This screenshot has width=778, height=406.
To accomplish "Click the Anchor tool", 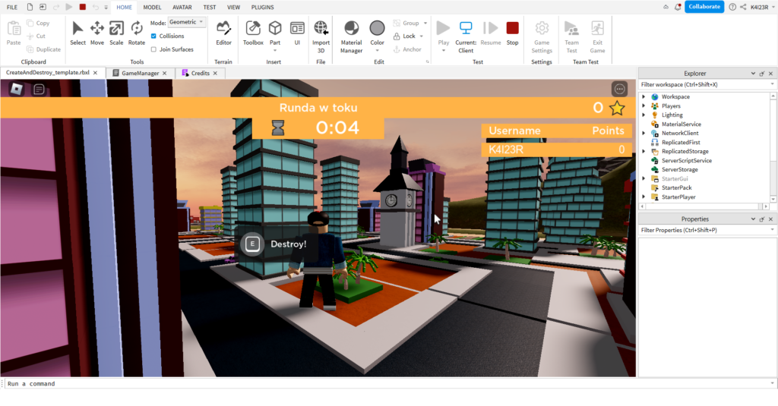I will [x=407, y=49].
